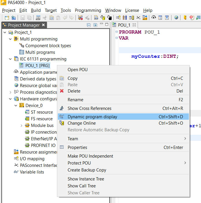Image resolution: width=201 pixels, height=203 pixels.
Task: Select Create Backup Copy
Action: [x=123, y=170]
